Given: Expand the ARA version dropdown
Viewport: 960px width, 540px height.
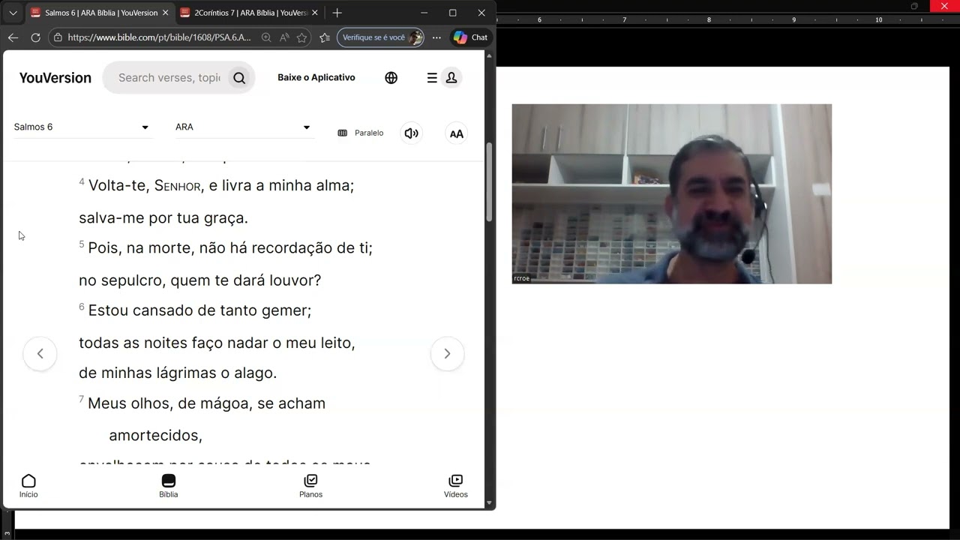Looking at the screenshot, I should [244, 127].
